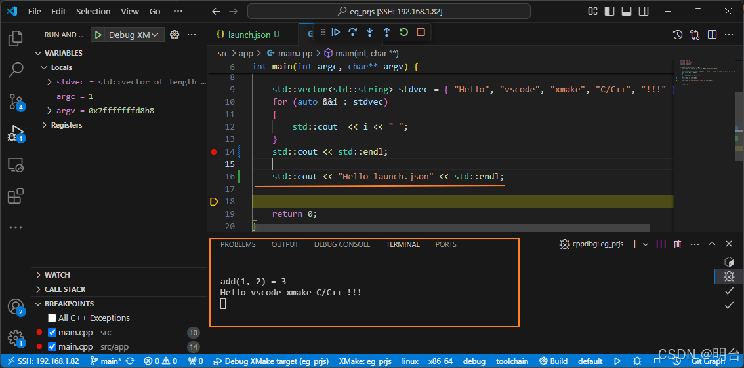
Task: Toggle the All C++ Exceptions checkbox
Action: coord(52,318)
